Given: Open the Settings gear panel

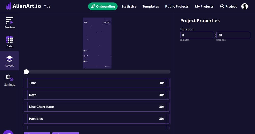Looking at the screenshot, I should click(x=9, y=80).
